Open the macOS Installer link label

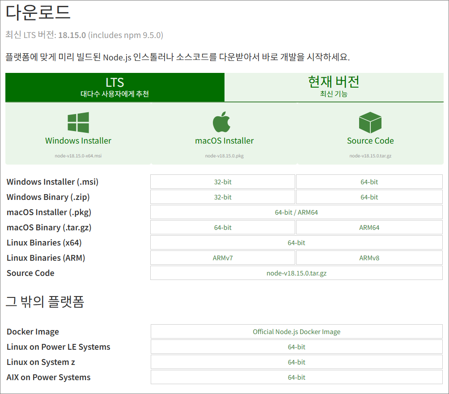(224, 141)
